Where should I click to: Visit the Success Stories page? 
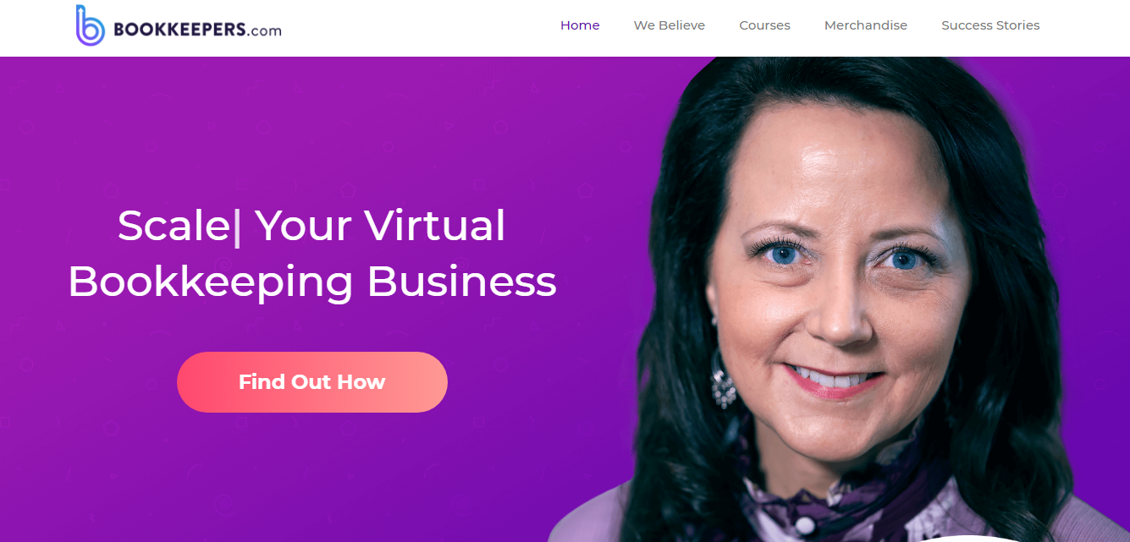point(990,25)
